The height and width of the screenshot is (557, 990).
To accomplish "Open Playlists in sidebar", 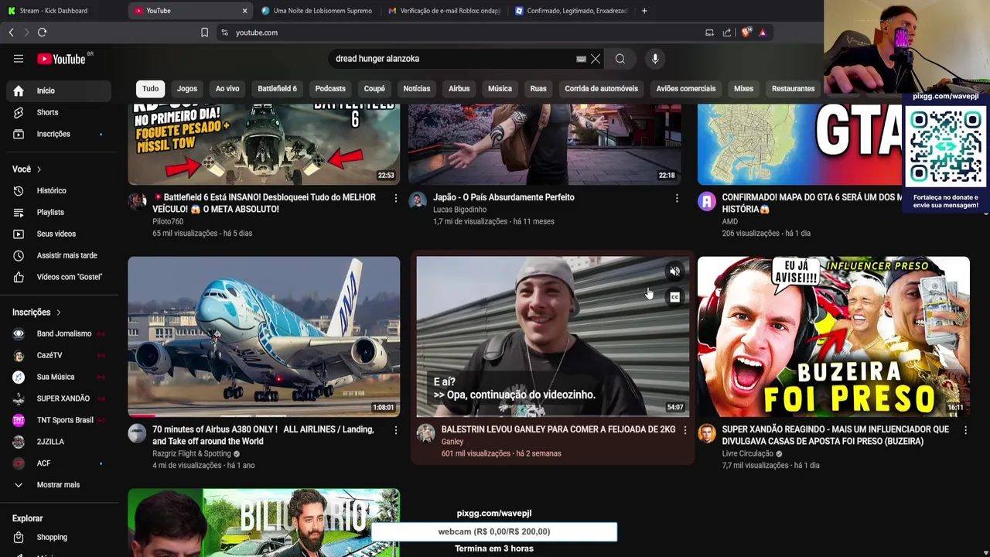I will point(59,212).
